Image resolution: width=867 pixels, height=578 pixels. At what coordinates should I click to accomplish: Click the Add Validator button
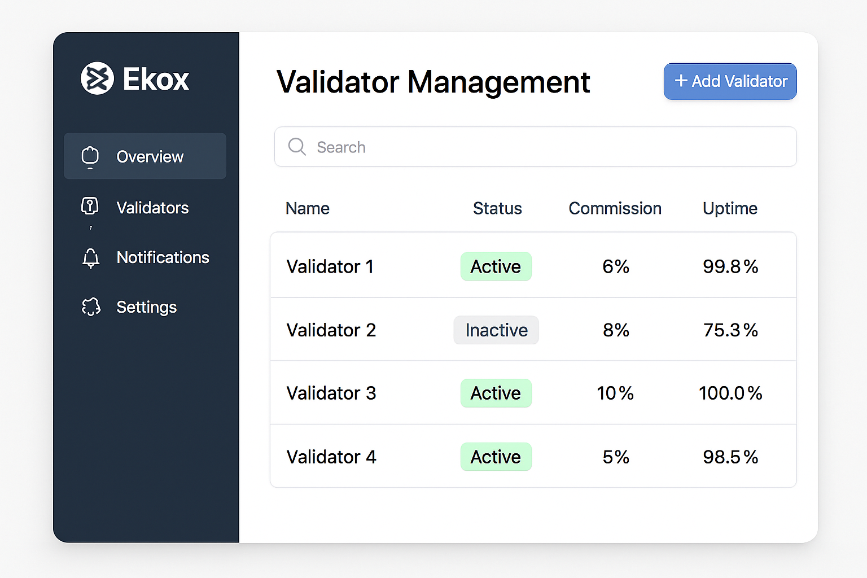pyautogui.click(x=730, y=81)
